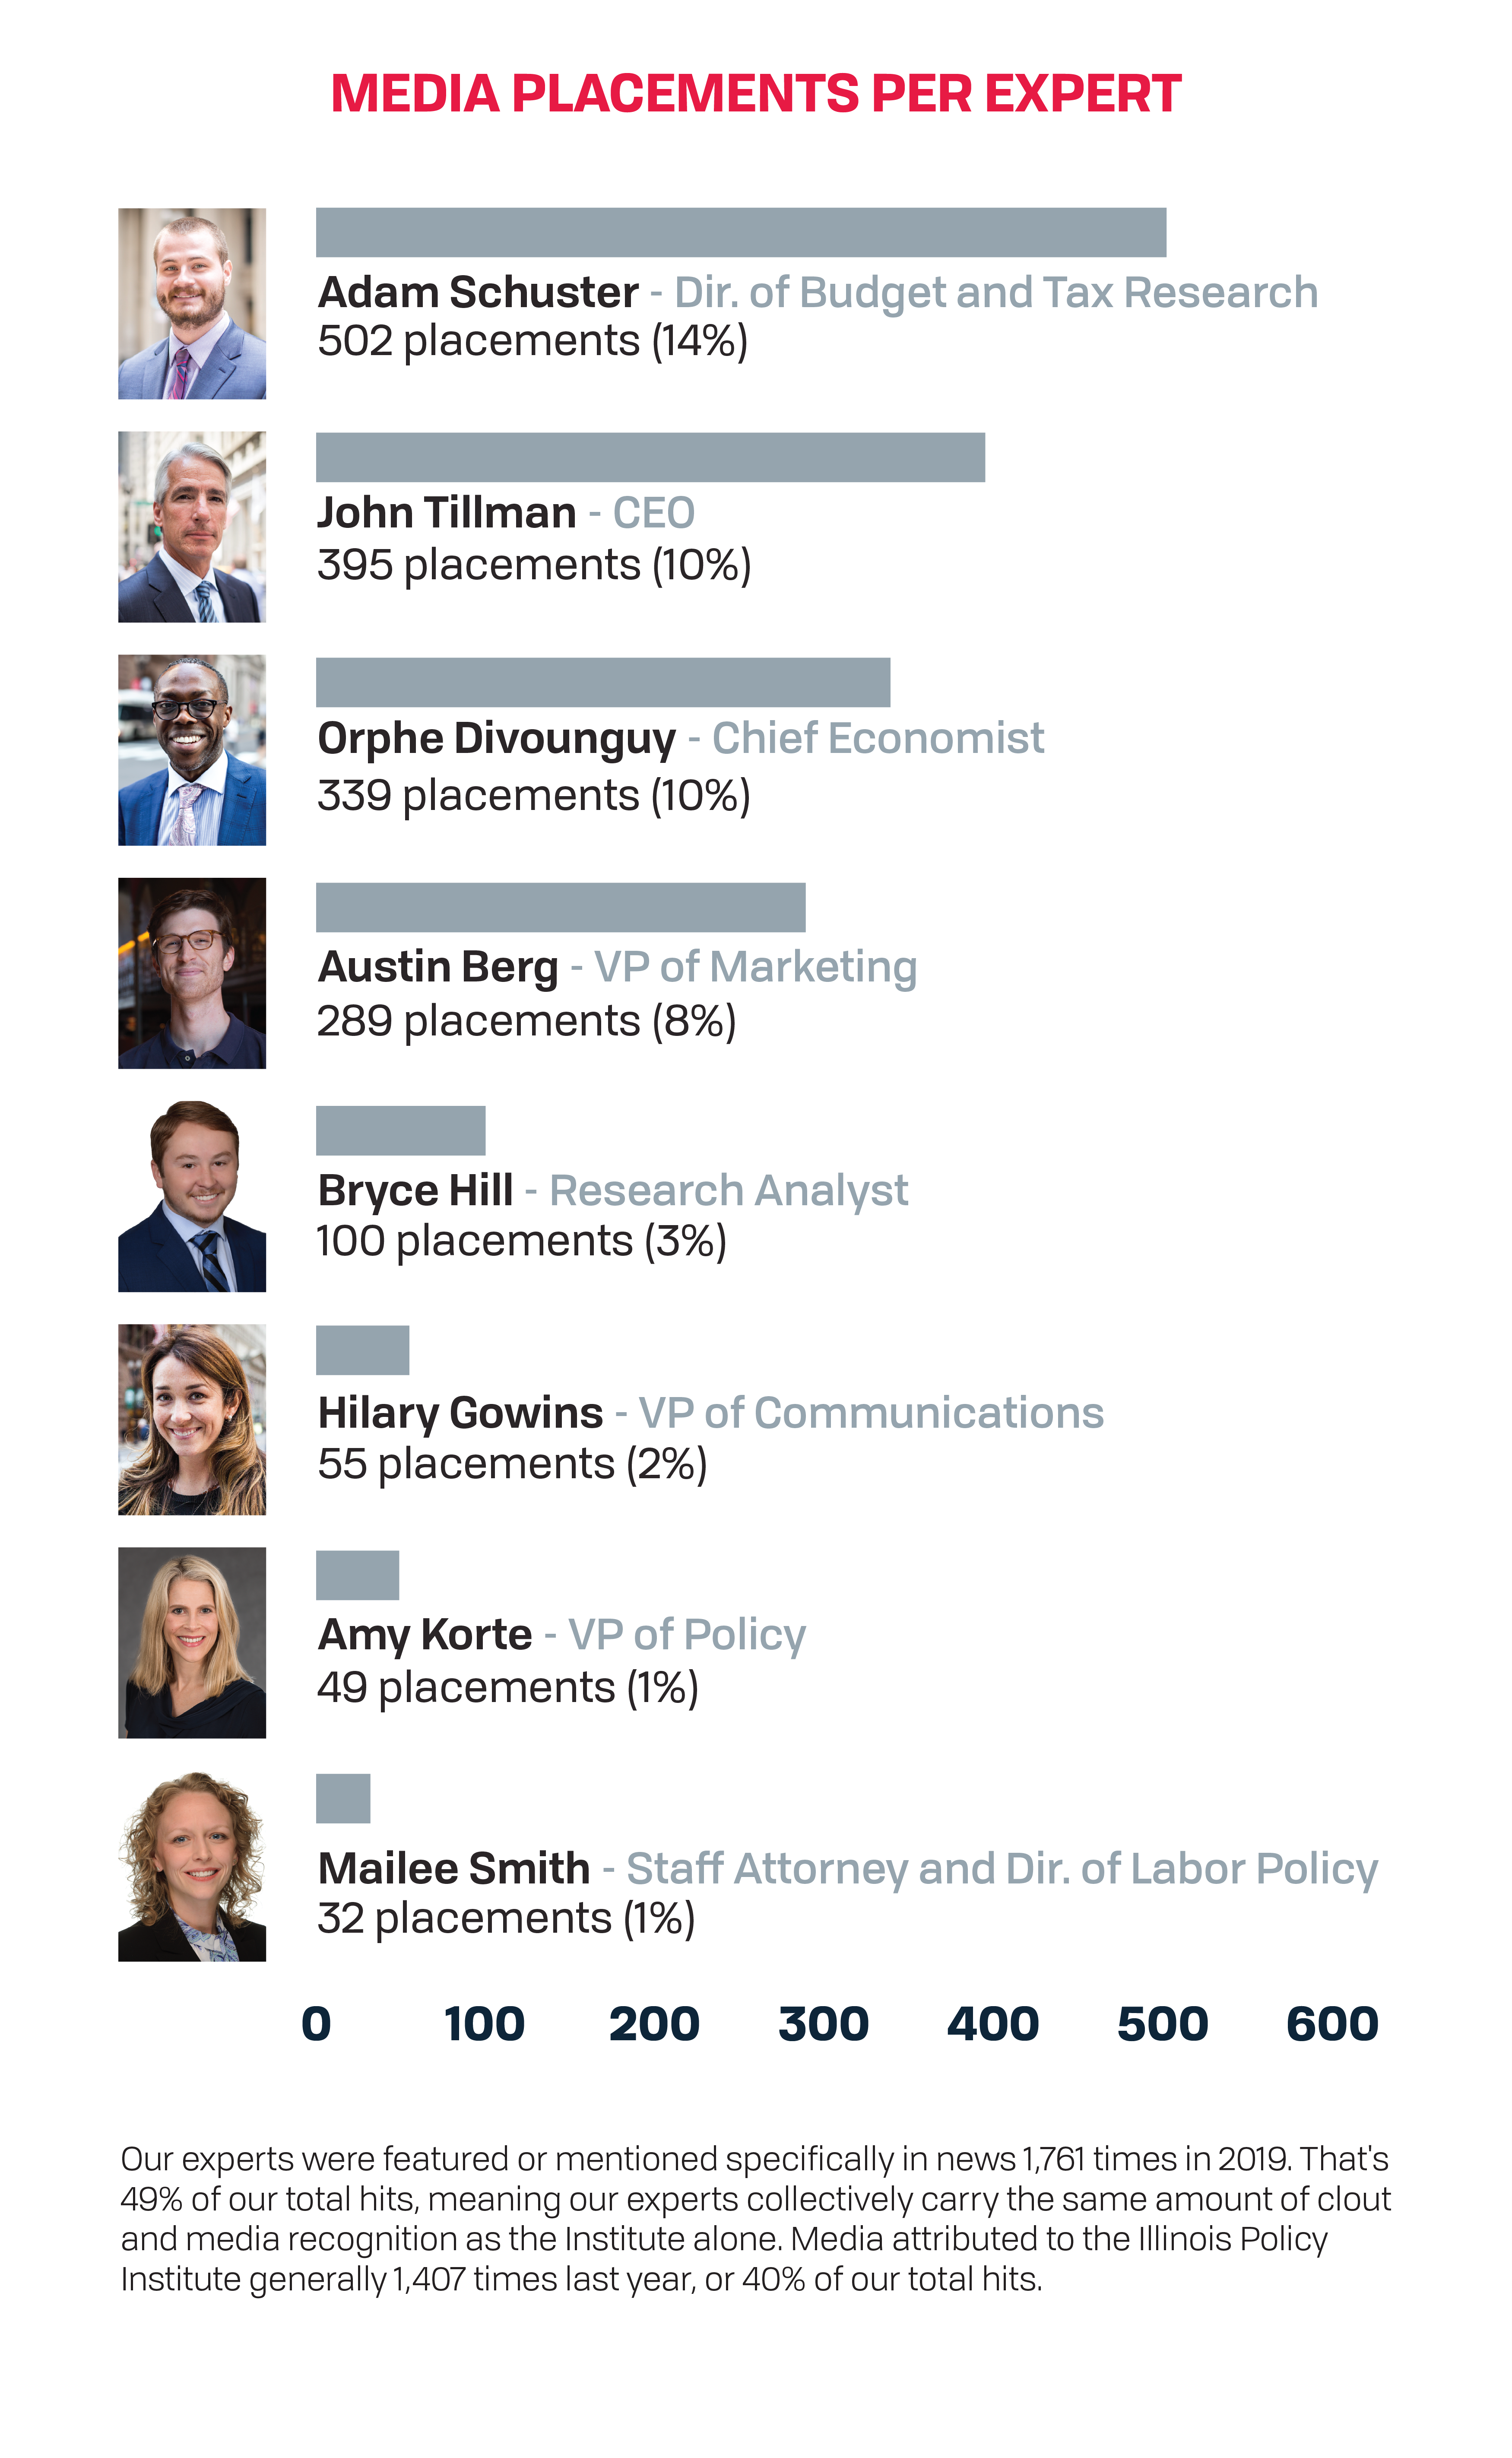Select John Tillman's 395 placements bar
The height and width of the screenshot is (2458, 1512).
[650, 457]
